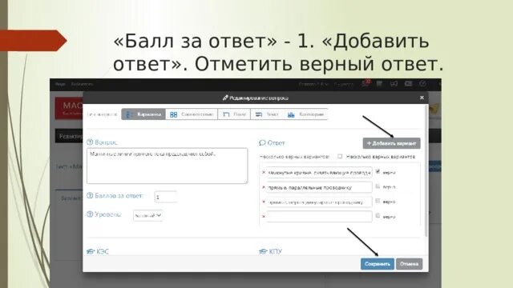Click in the Вопрос text area

click(168, 166)
